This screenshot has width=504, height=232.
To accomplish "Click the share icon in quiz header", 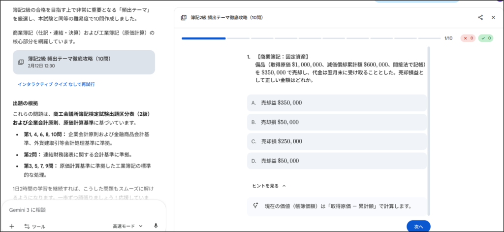I will (480, 17).
